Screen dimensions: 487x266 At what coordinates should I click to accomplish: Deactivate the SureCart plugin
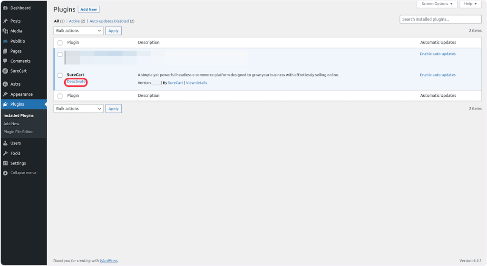coord(76,82)
